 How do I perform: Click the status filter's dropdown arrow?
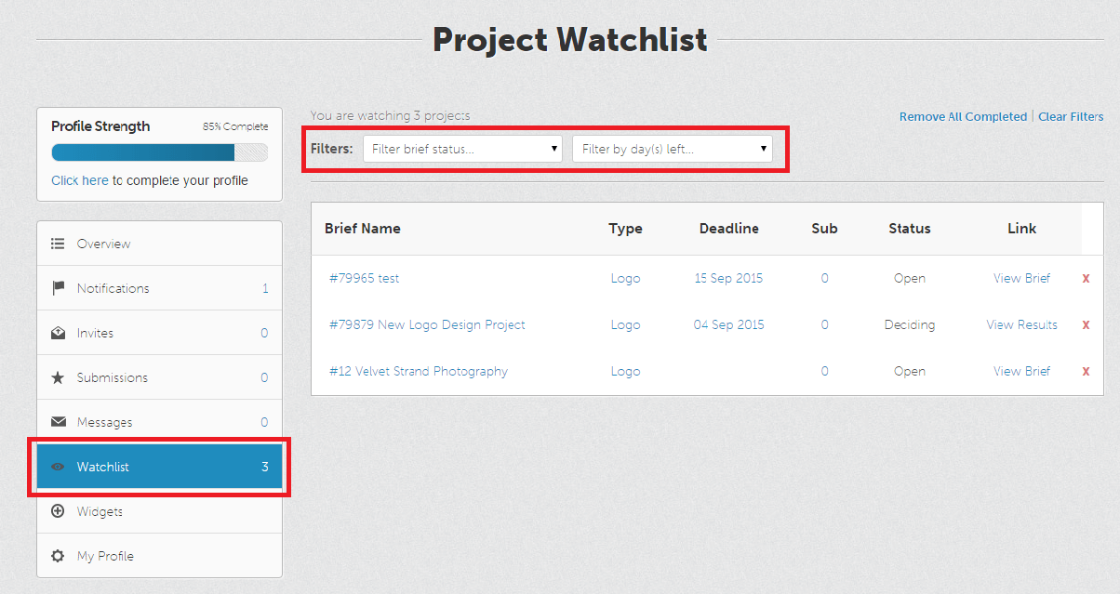click(x=555, y=149)
